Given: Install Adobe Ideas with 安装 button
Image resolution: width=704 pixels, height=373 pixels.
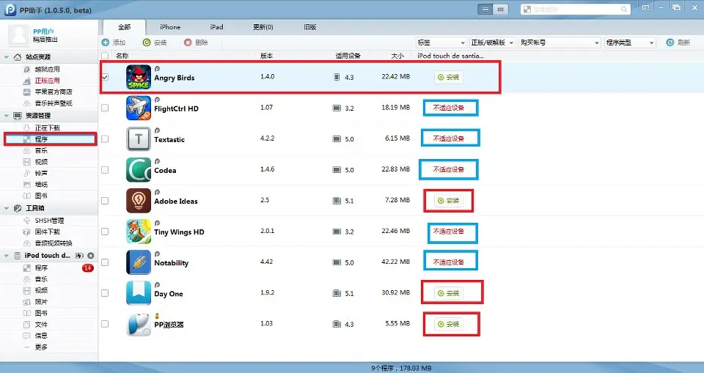Looking at the screenshot, I should 449,201.
